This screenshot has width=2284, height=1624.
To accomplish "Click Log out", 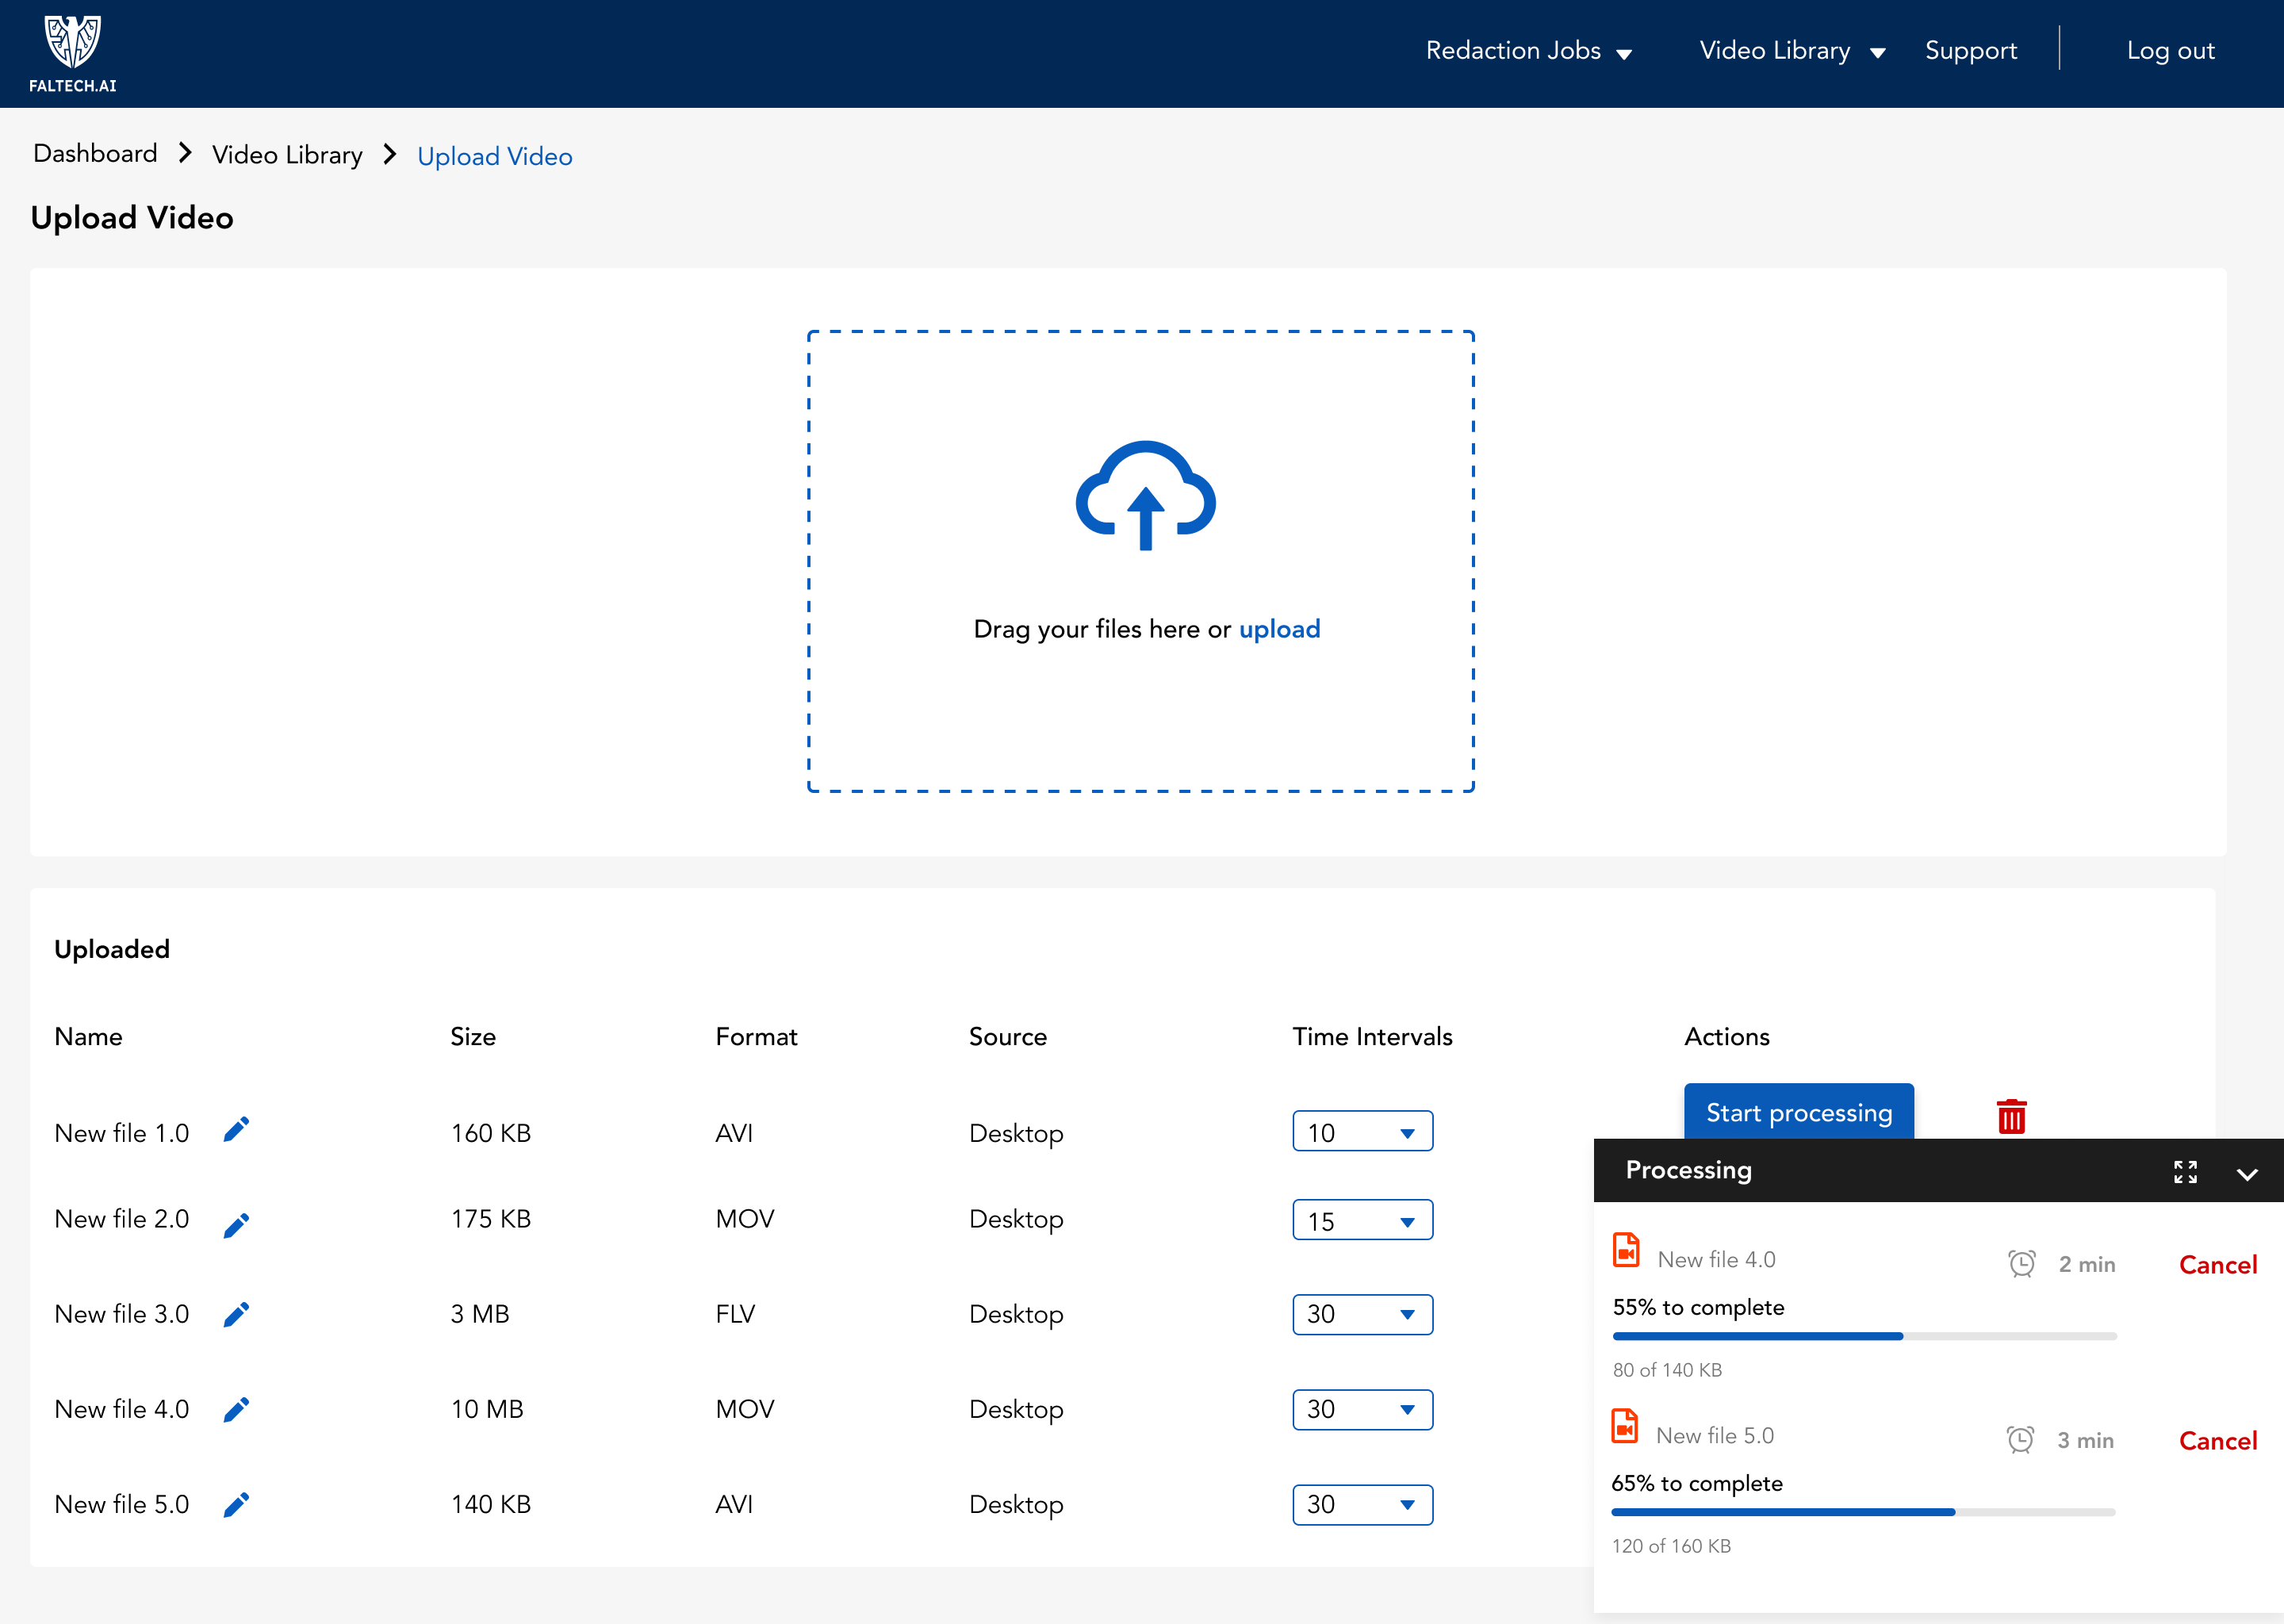I will [2170, 51].
